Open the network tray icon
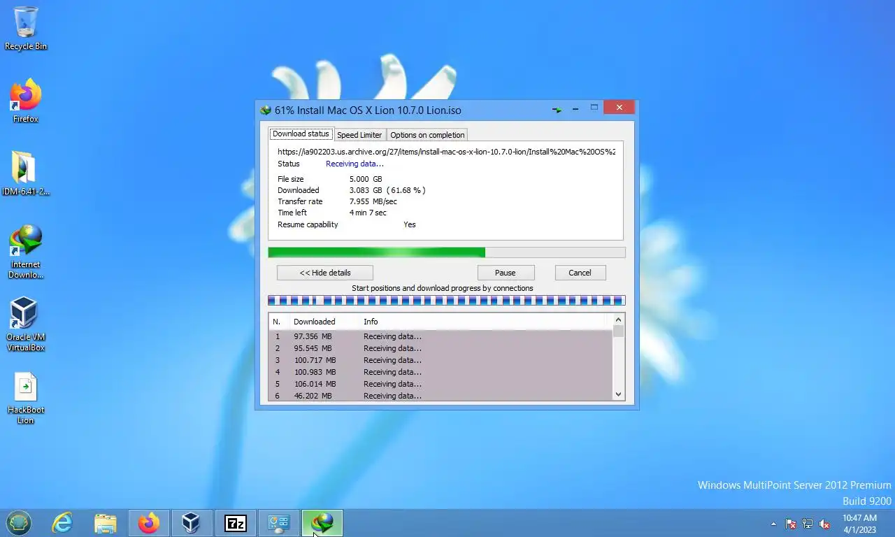This screenshot has width=895, height=537. point(808,524)
